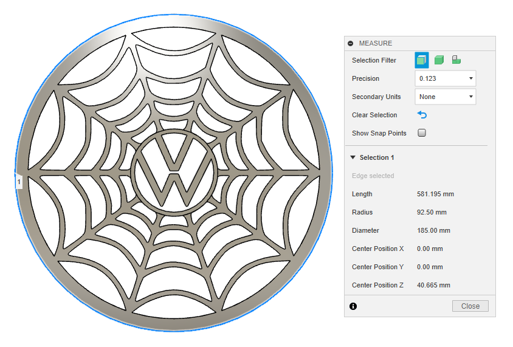
Task: Choose the Body selection filter icon
Action: (x=439, y=60)
